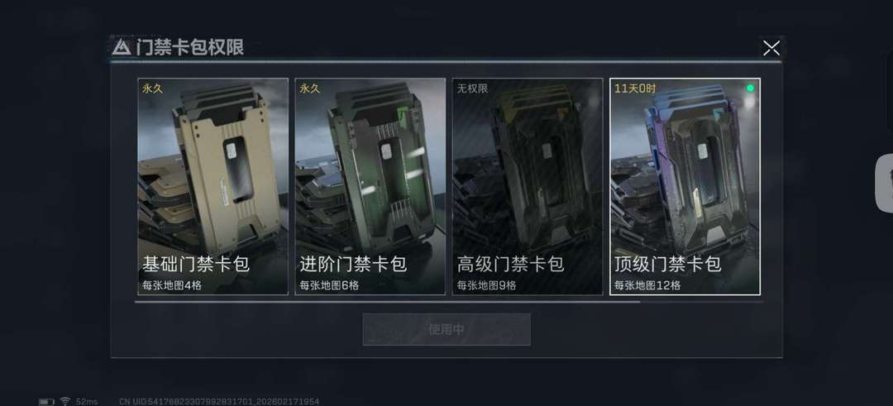
Task: Tap the battery icon in status bar
Action: pos(46,401)
